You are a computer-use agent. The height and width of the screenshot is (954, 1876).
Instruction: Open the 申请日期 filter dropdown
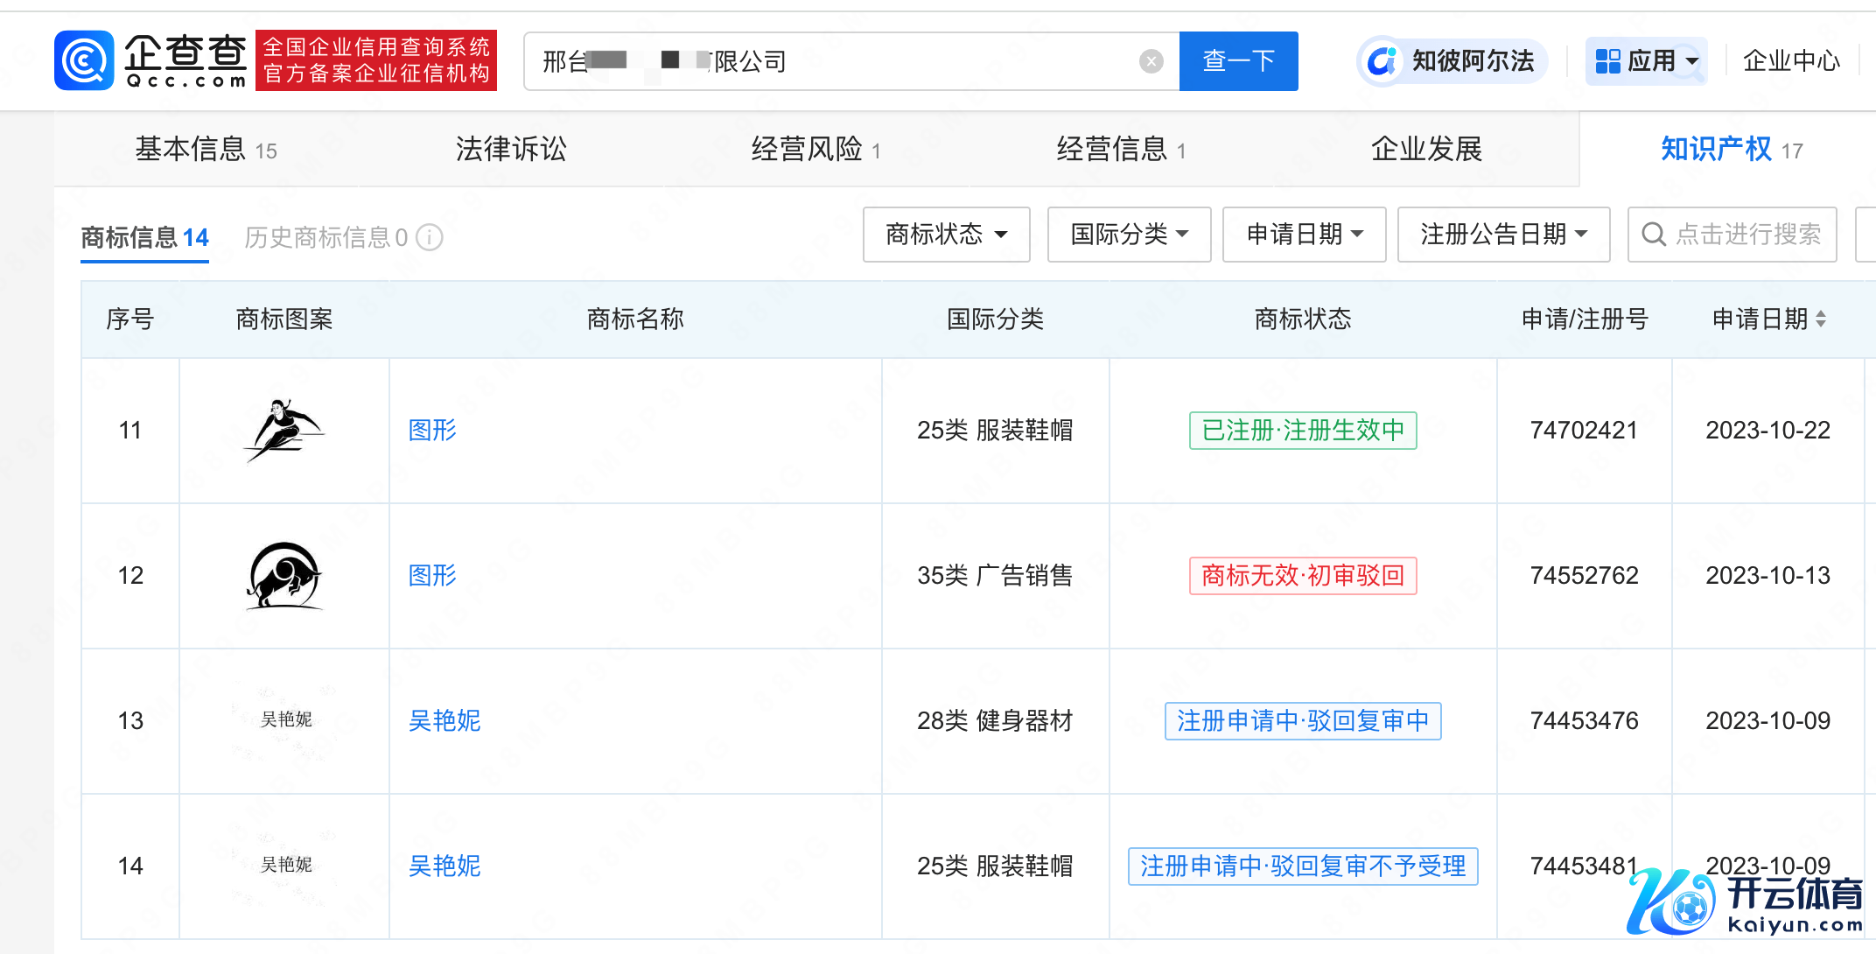1304,235
